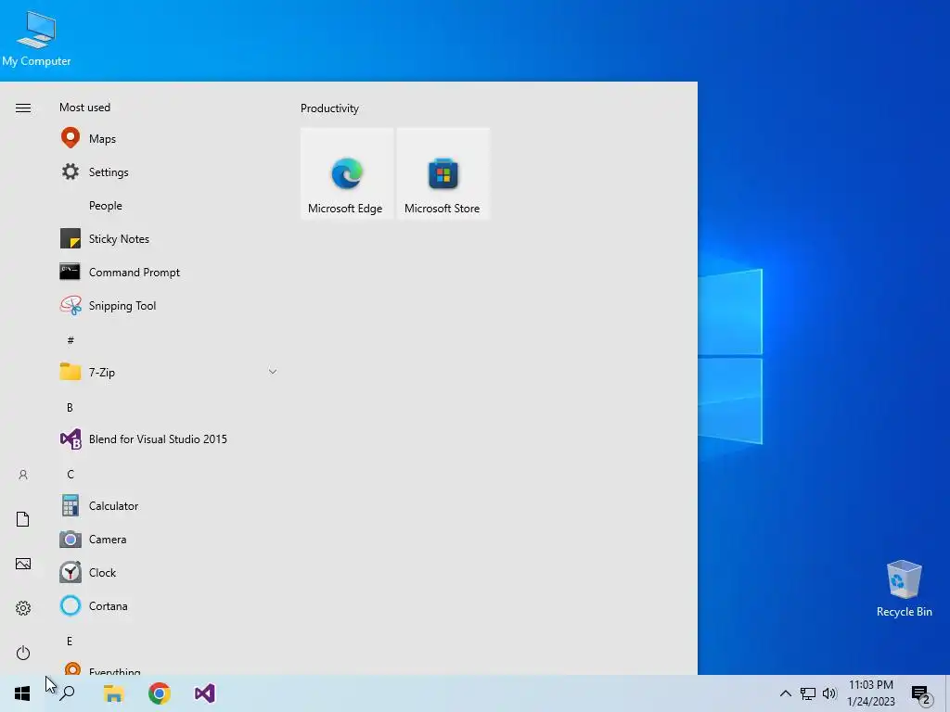Click the Power button in Start sidebar

[x=23, y=653]
